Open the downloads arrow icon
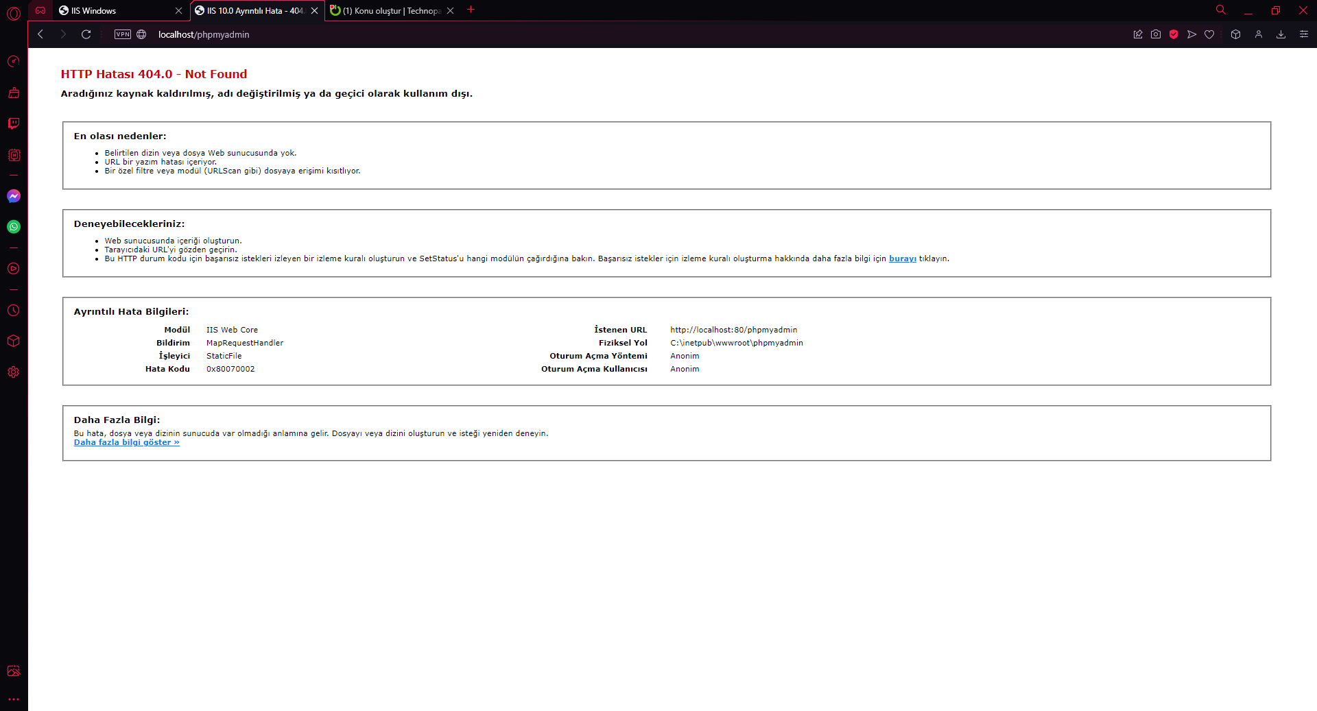The width and height of the screenshot is (1317, 711). [x=1281, y=34]
